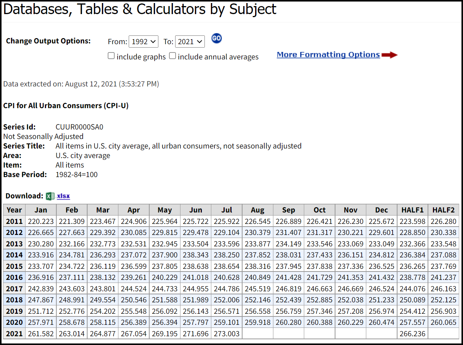Click the 2021 row header
463x345 pixels.
point(14,334)
